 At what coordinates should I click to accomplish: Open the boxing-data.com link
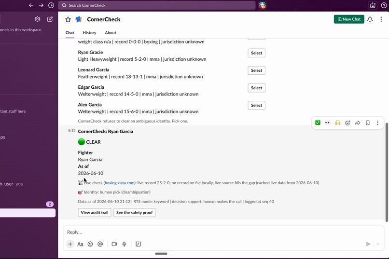120,183
